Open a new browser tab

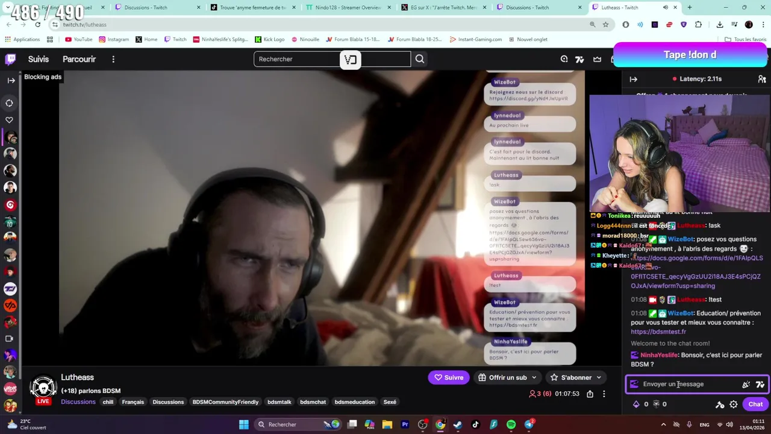click(689, 7)
